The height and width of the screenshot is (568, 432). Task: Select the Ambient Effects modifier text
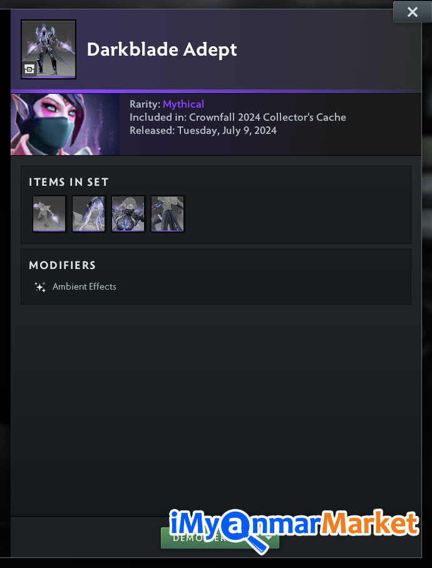(x=85, y=287)
